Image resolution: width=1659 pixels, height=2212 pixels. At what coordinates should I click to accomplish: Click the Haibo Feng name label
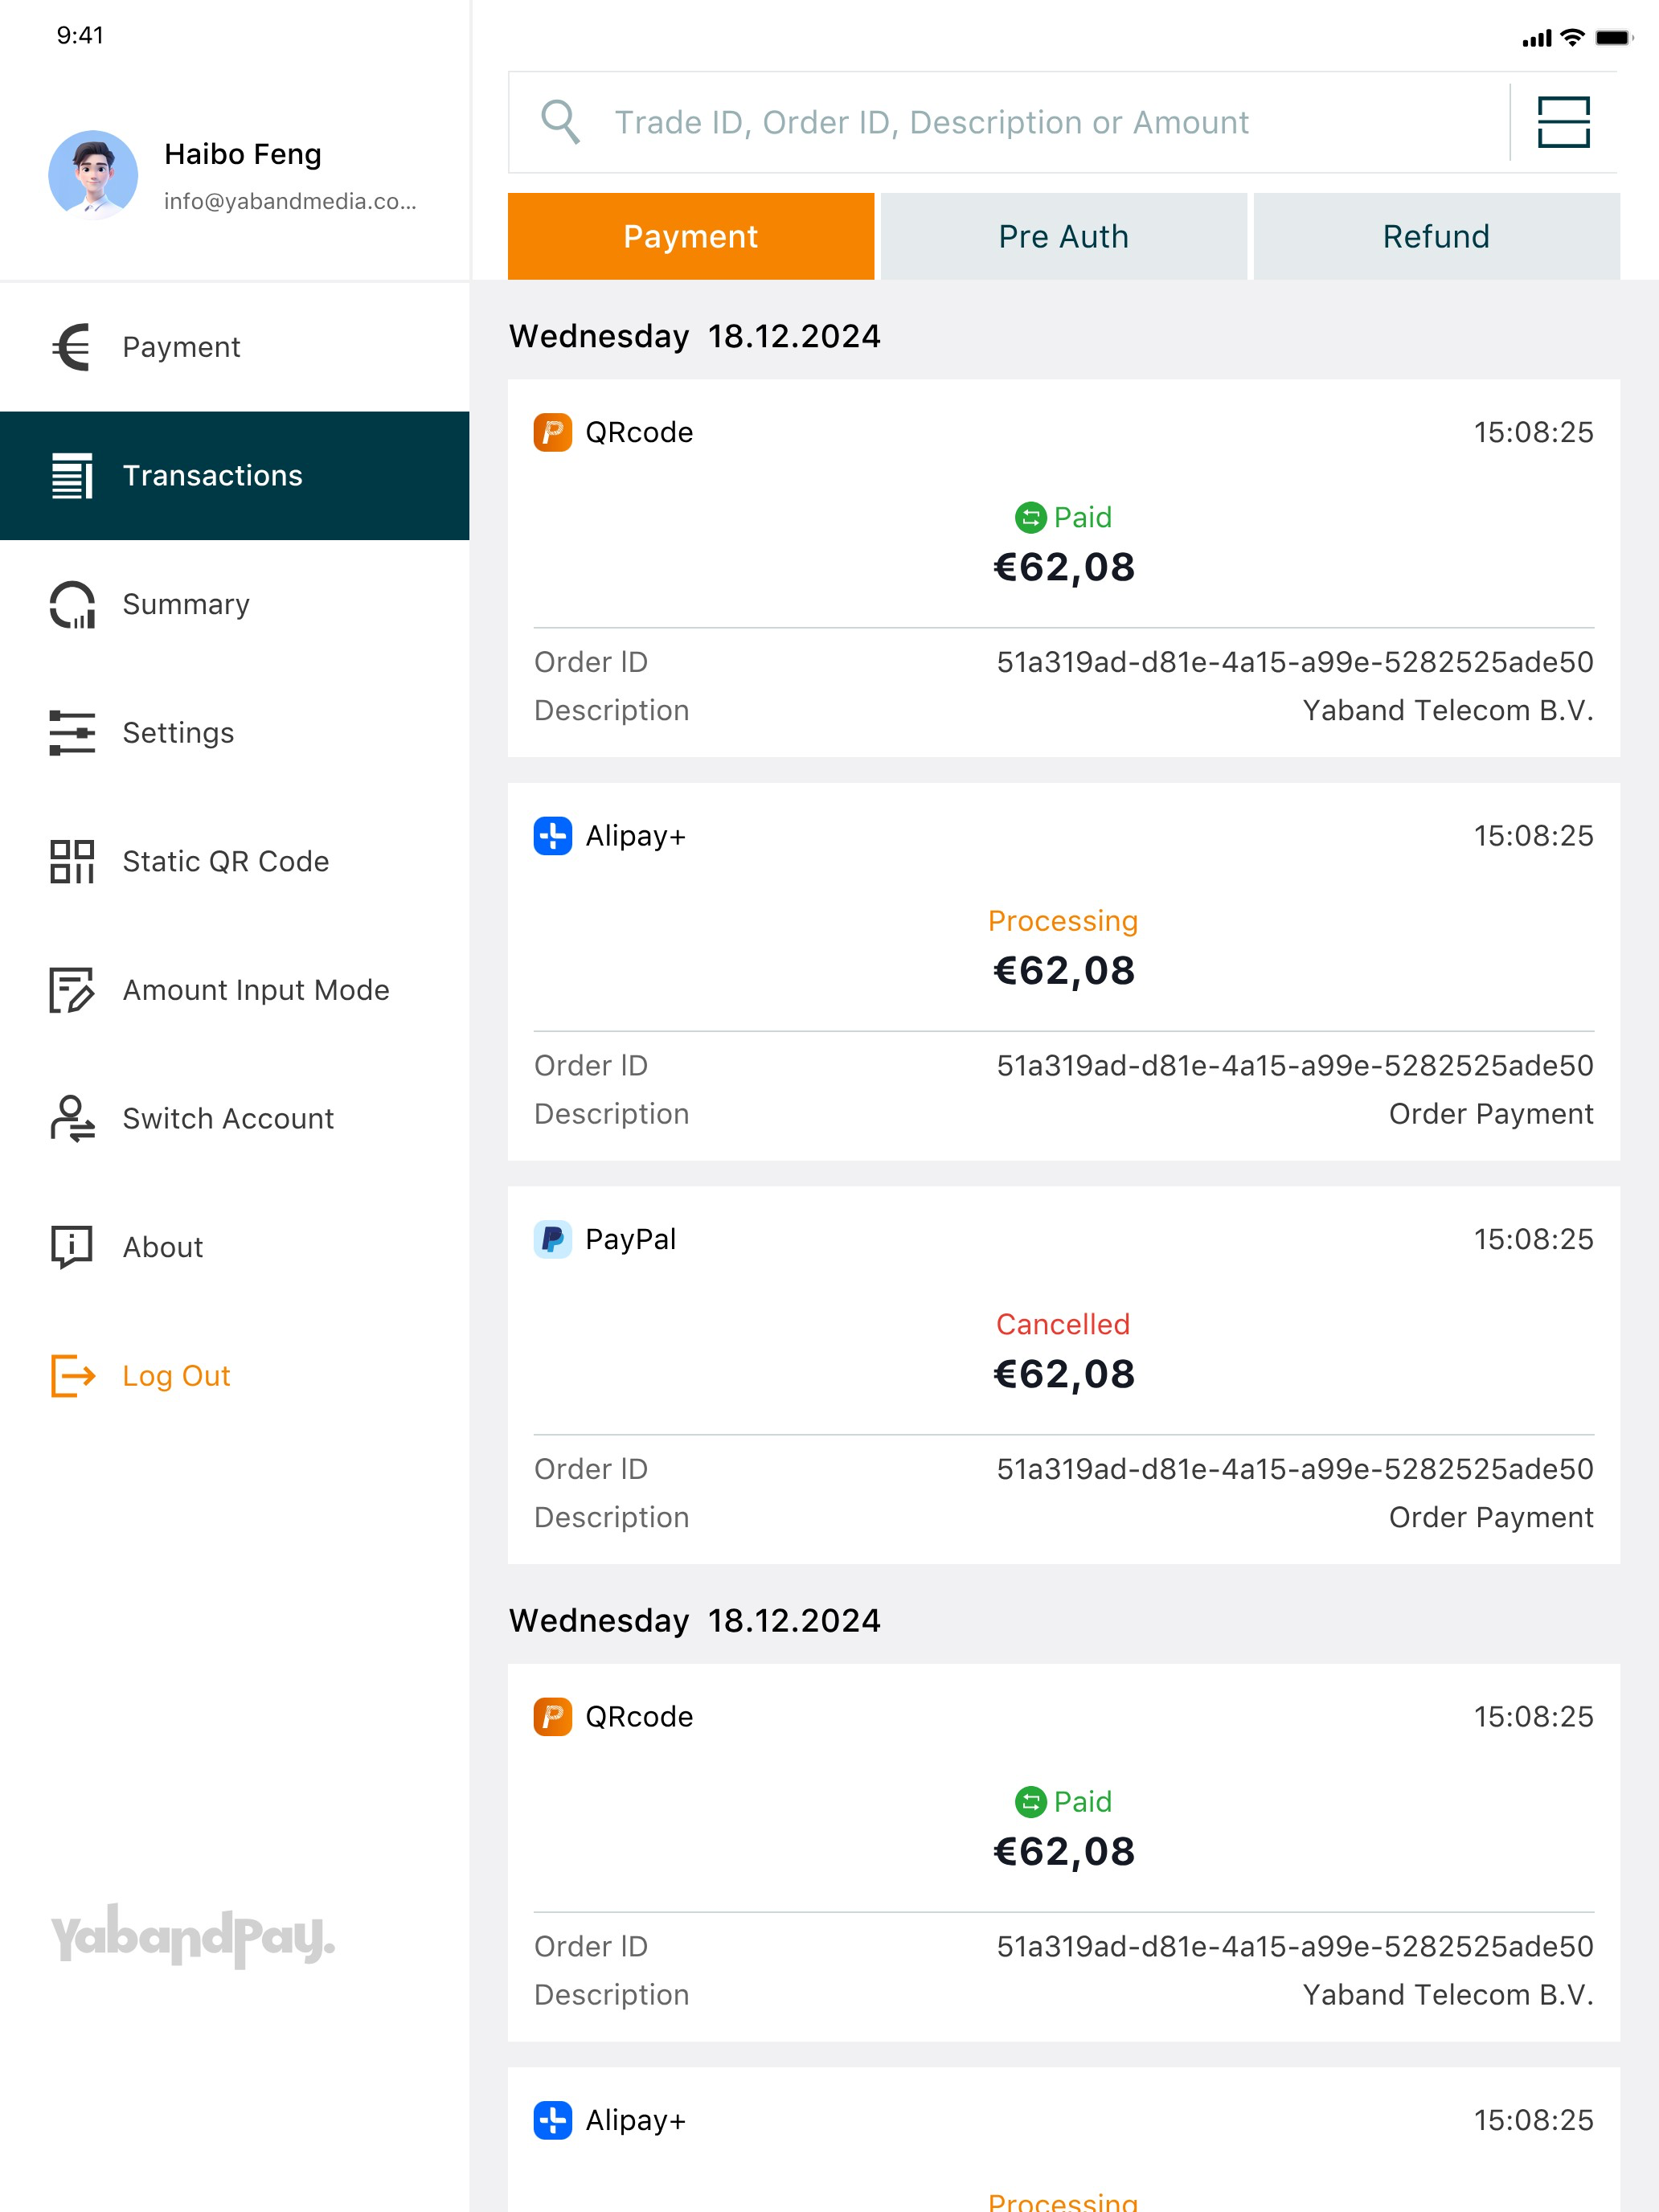pyautogui.click(x=243, y=154)
